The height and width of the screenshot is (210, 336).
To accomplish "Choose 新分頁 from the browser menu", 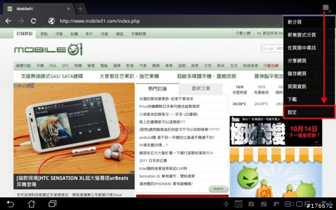I will pos(309,22).
